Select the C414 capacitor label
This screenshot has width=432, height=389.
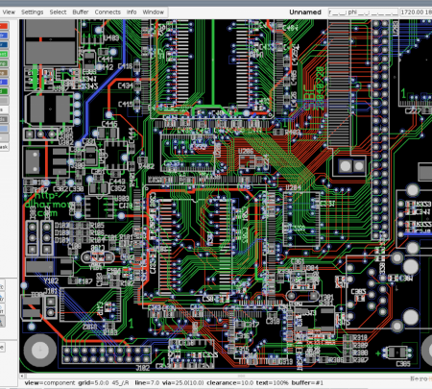tap(125, 85)
